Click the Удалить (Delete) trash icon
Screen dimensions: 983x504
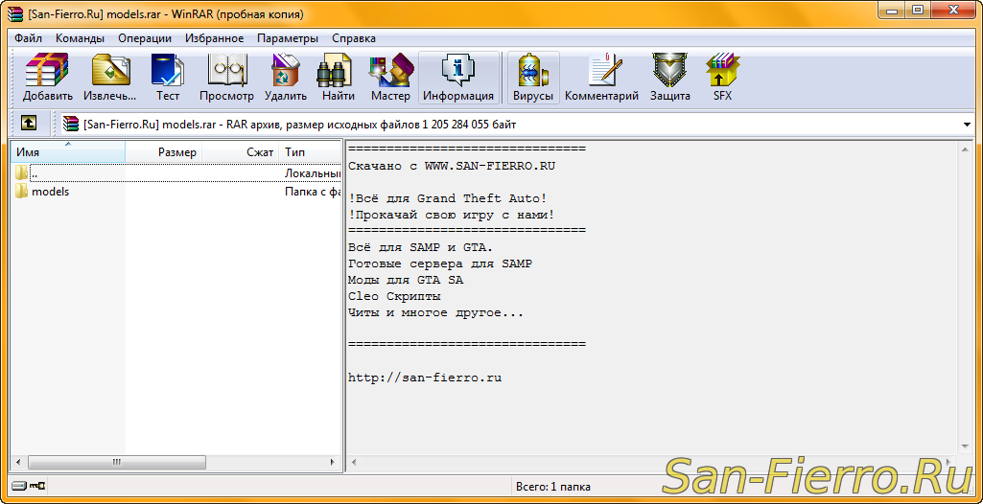coord(286,77)
